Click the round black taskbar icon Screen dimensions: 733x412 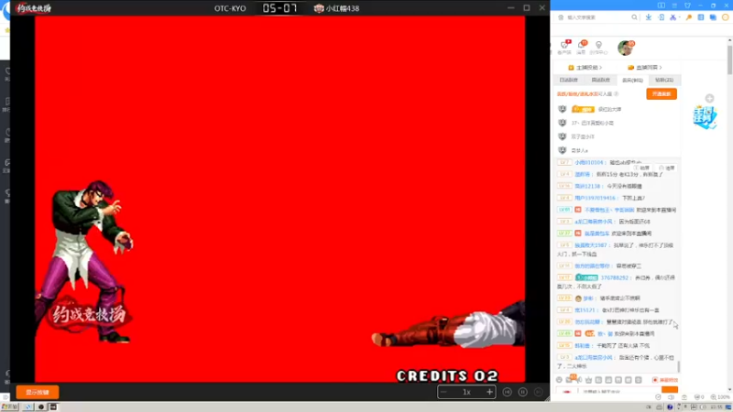(x=41, y=407)
